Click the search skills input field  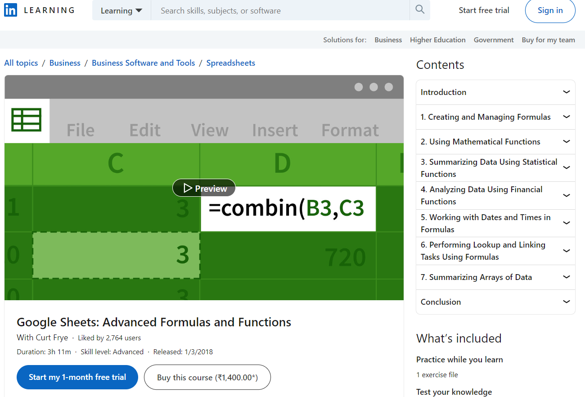[280, 10]
